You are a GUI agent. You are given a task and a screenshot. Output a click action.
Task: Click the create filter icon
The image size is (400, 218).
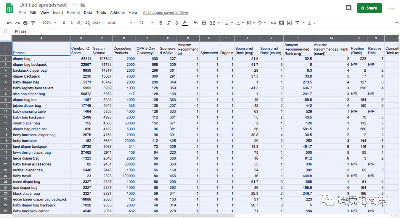pos(297,23)
